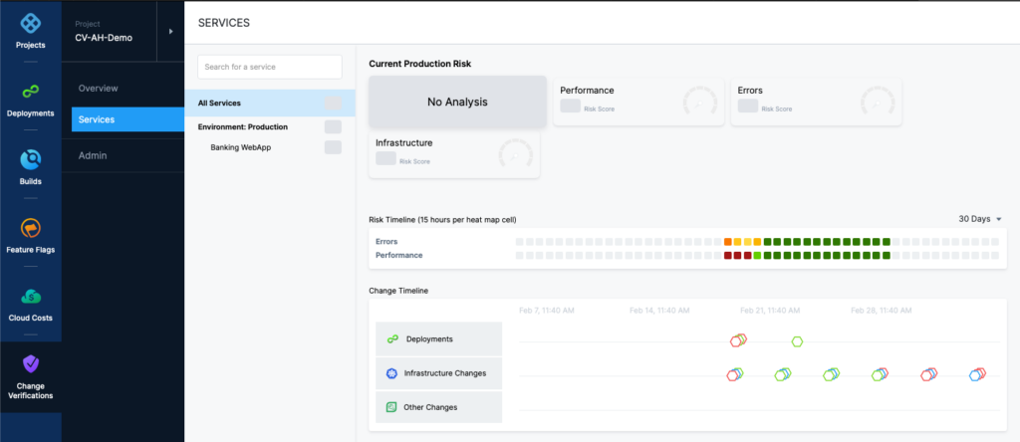Click the red deployment hexagon cluster near Feb 21
This screenshot has width=1020, height=442.
coord(738,340)
